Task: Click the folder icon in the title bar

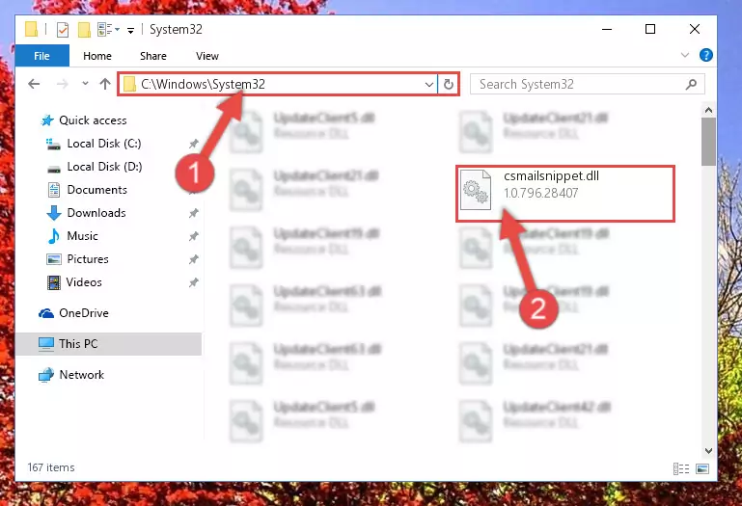Action: point(31,29)
